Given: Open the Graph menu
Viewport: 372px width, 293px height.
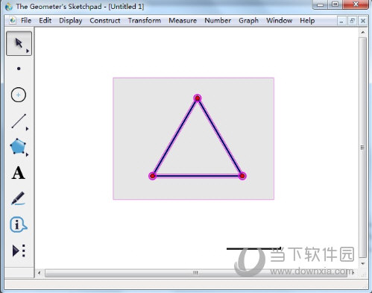Looking at the screenshot, I should tap(248, 20).
